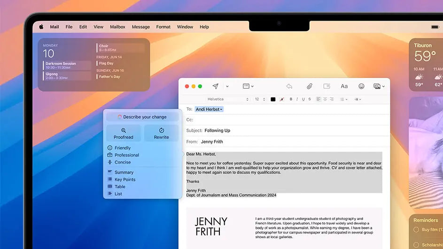The width and height of the screenshot is (443, 249).
Task: Click the reply arrow icon
Action: click(x=289, y=86)
